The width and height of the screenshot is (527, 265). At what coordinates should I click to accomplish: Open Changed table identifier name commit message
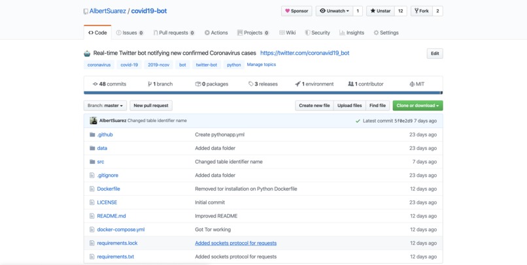click(x=157, y=120)
